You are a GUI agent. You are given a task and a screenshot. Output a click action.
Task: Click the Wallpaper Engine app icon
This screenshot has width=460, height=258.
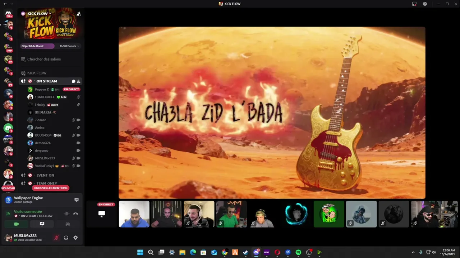coord(8,200)
